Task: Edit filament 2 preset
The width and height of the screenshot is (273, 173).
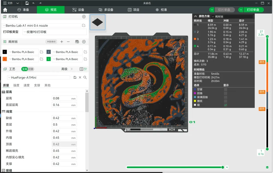Action: point(85,52)
